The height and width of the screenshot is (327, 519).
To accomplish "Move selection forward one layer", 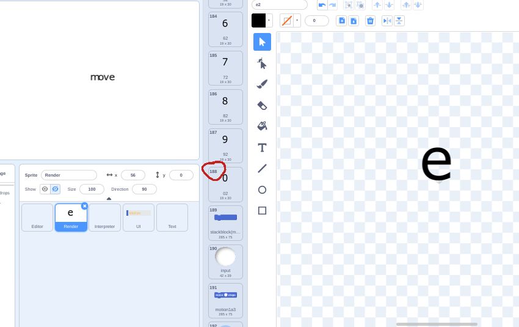I will (x=377, y=5).
